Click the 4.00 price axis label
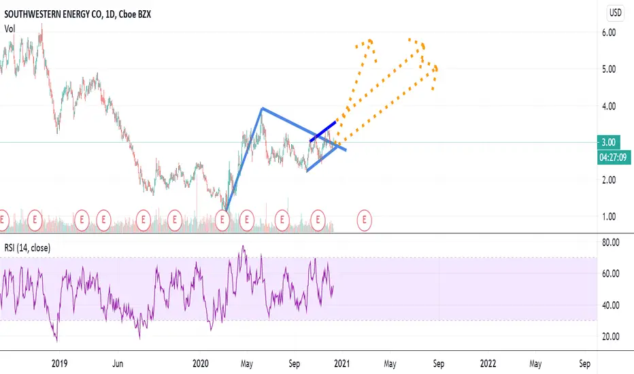This screenshot has width=634, height=374. pyautogui.click(x=609, y=106)
